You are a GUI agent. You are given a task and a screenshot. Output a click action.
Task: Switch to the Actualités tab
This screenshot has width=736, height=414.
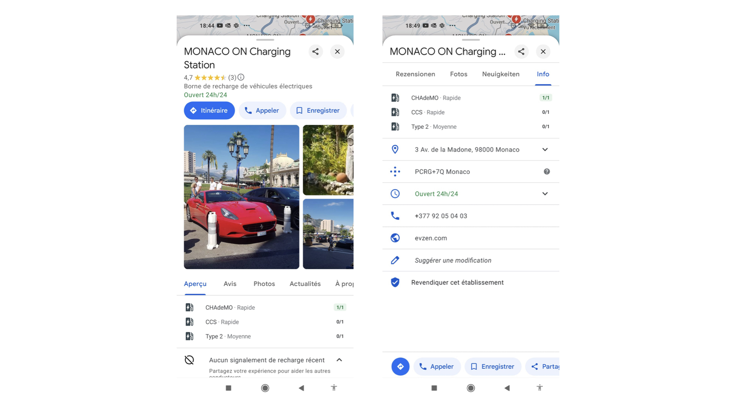305,284
